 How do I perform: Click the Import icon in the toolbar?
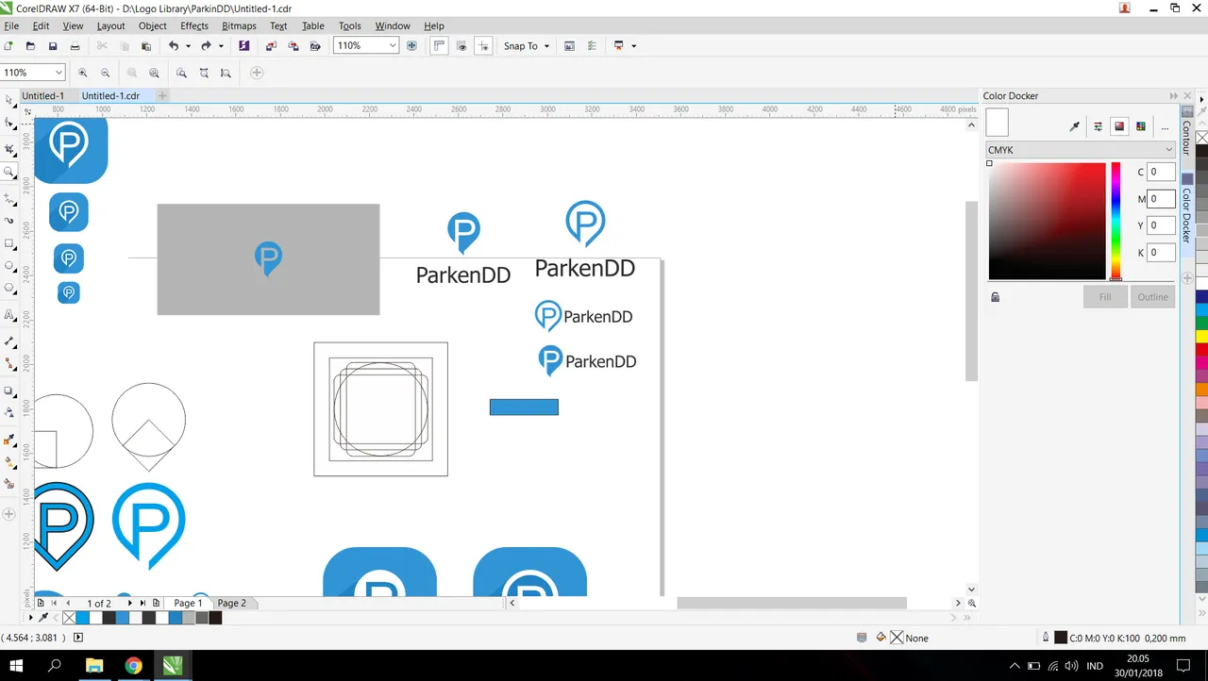(x=271, y=45)
